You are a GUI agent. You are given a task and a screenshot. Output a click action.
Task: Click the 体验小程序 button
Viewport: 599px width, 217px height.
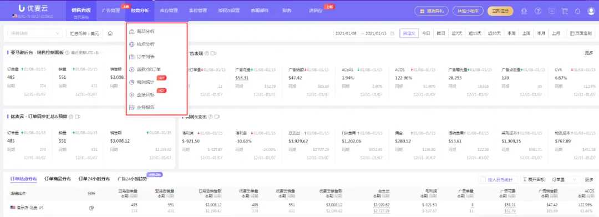pyautogui.click(x=468, y=11)
